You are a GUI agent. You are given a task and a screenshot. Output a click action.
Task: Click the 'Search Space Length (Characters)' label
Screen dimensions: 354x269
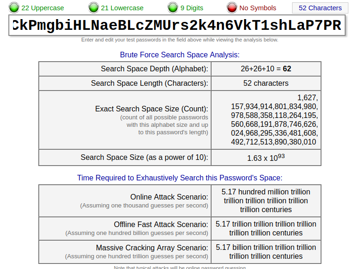click(x=150, y=83)
